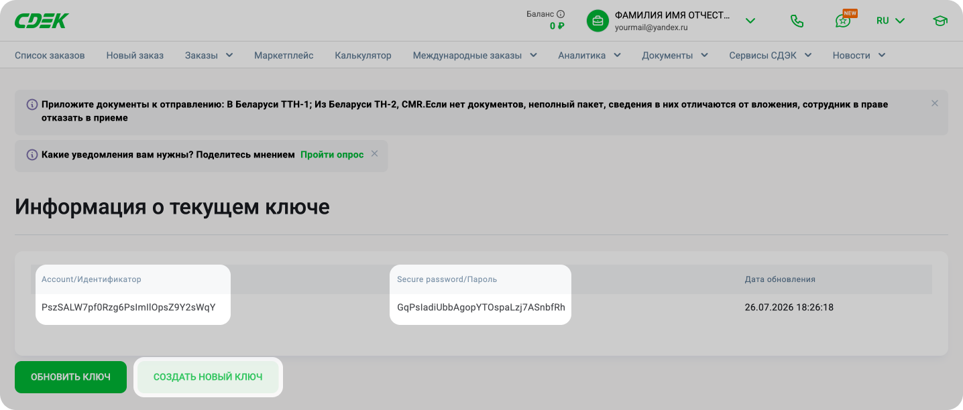Open the balance info tooltip icon
The height and width of the screenshot is (410, 963).
561,13
